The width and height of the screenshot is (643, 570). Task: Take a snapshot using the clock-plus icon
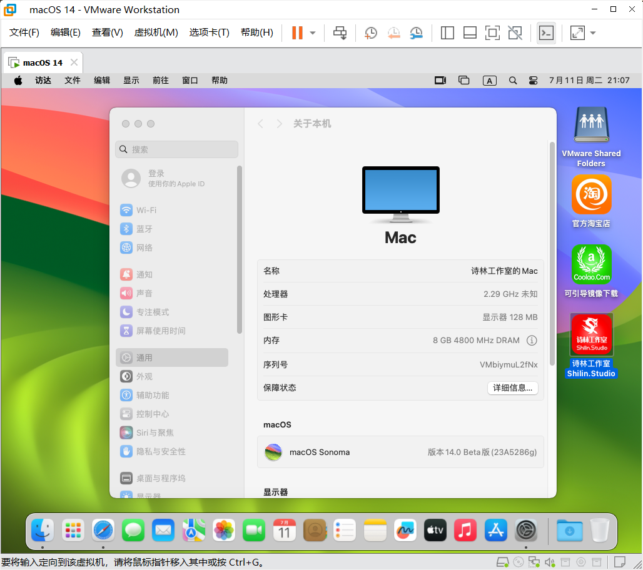pyautogui.click(x=371, y=32)
